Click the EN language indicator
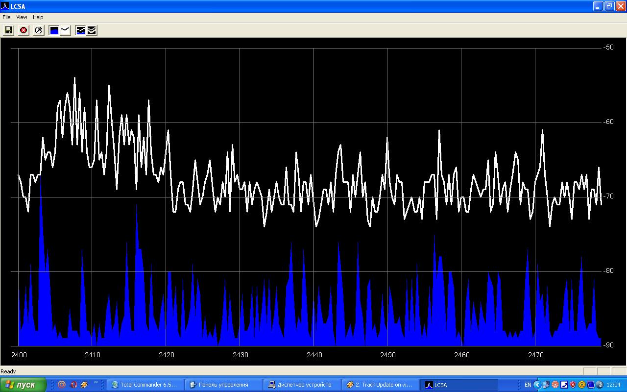 click(528, 385)
